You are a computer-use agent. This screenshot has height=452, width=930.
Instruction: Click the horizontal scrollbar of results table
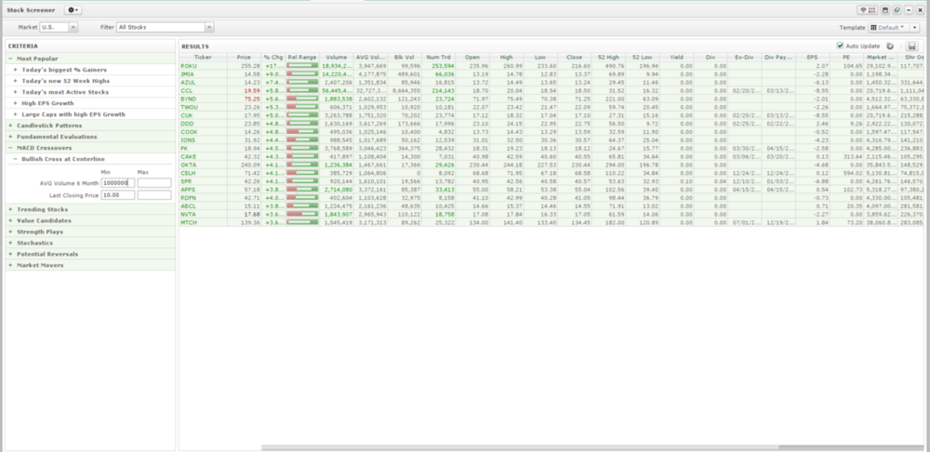click(x=593, y=448)
